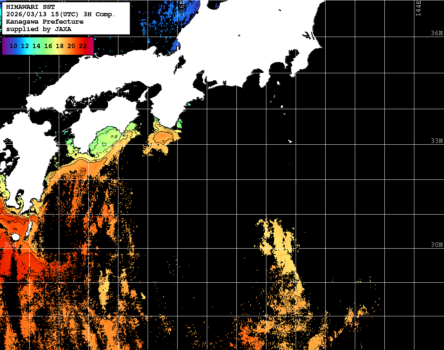The height and width of the screenshot is (350, 444).
Task: Select the 12 value on color scale
Action: pyautogui.click(x=25, y=46)
